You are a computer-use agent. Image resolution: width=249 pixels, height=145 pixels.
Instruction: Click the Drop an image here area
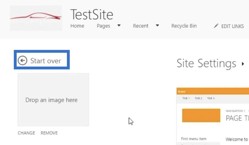coord(53,100)
